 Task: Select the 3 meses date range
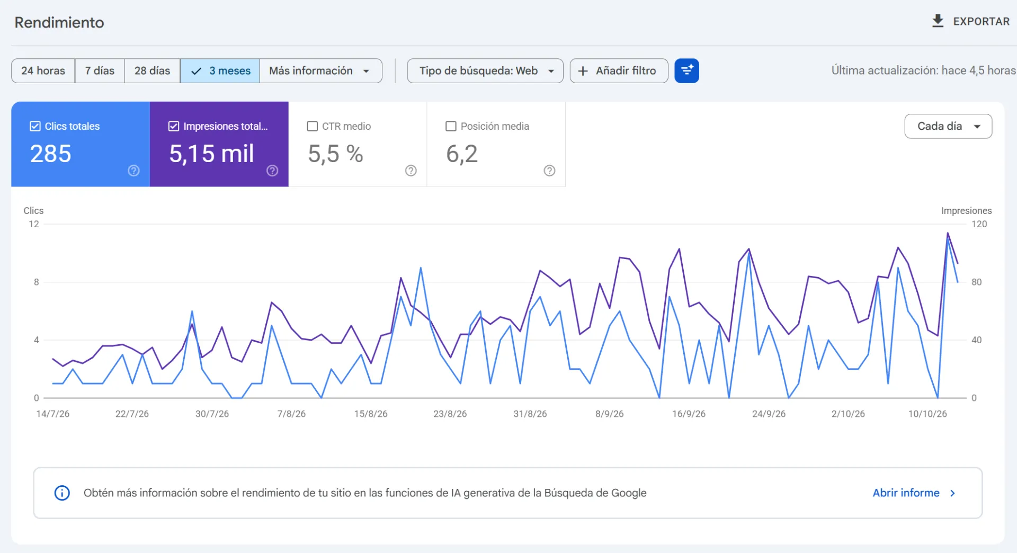220,71
